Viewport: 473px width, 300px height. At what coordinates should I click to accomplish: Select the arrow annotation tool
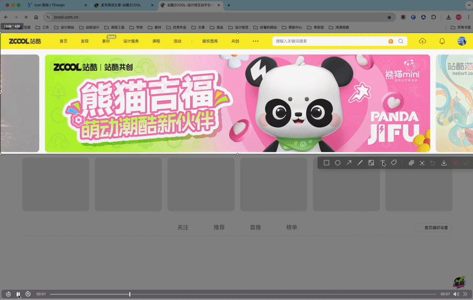349,163
